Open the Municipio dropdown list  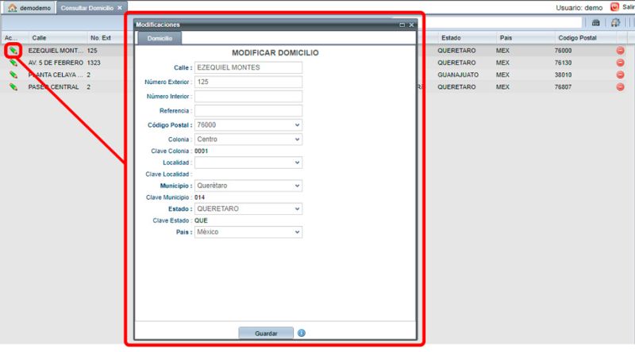click(x=297, y=186)
